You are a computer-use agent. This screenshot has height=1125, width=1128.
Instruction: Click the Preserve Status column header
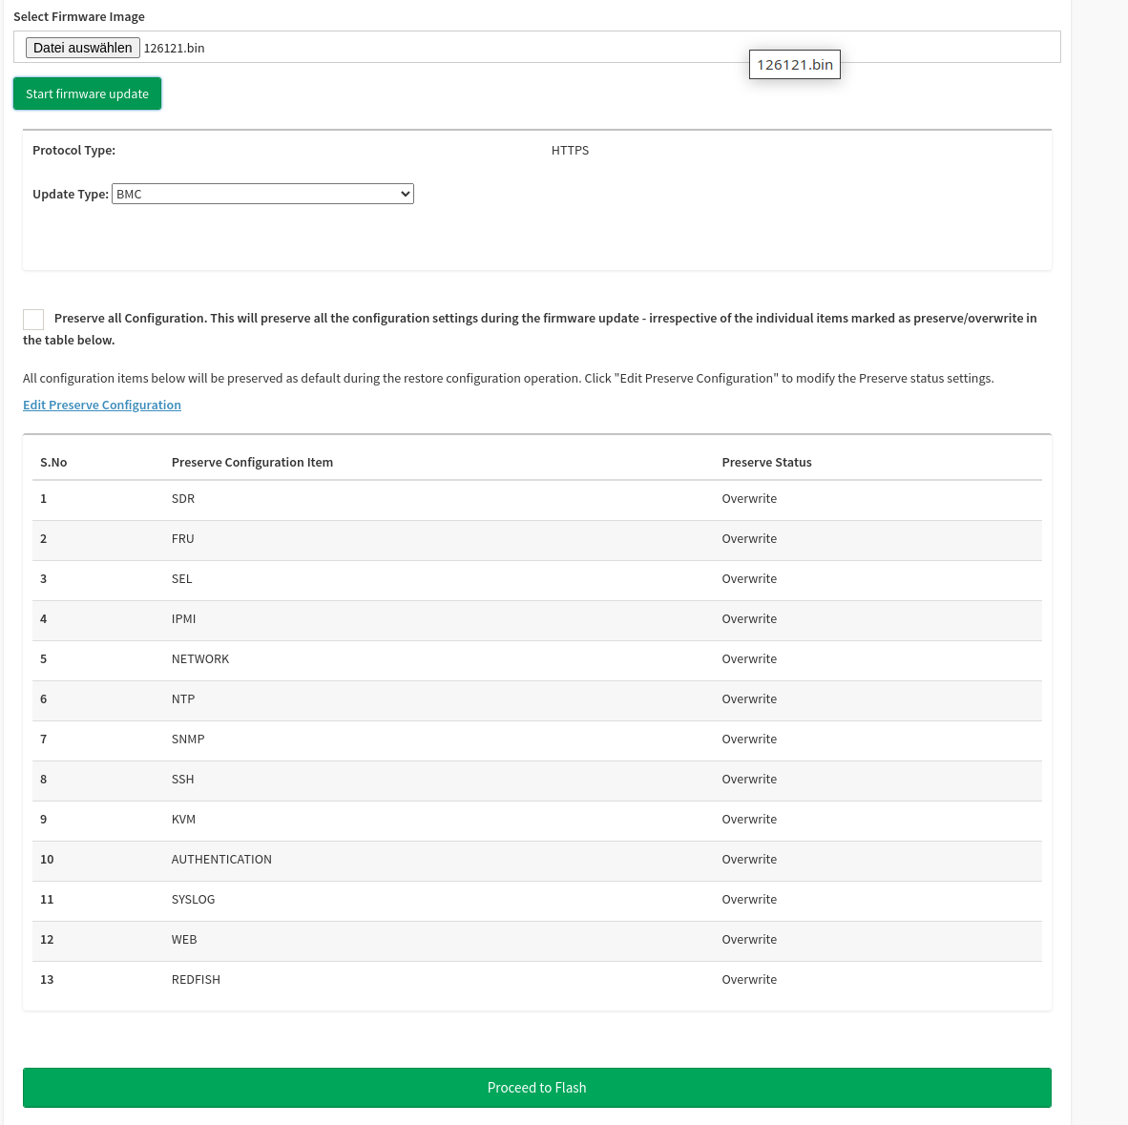click(x=766, y=462)
